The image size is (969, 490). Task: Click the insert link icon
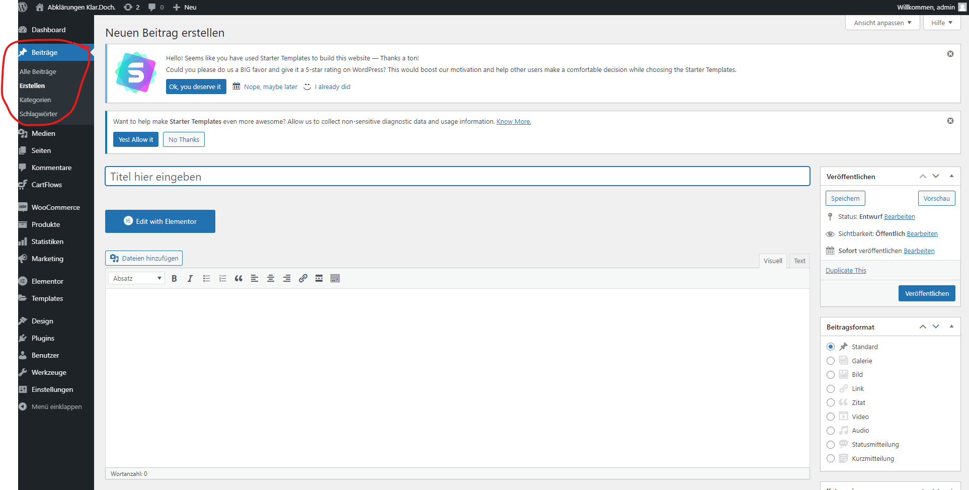coord(303,278)
